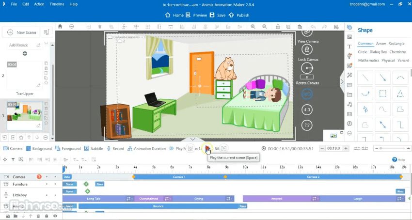Click the Publish button
Screen dimensions: 412x220
point(239,15)
